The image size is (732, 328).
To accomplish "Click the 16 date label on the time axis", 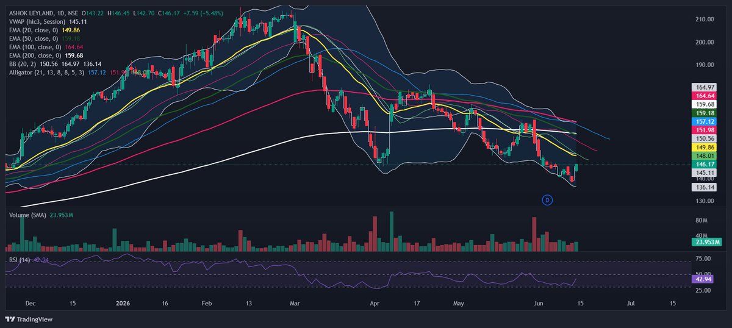I will click(165, 302).
